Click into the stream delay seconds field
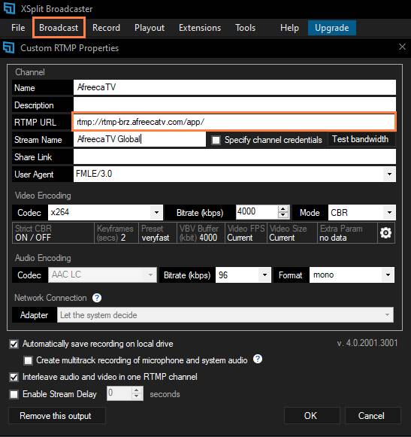Screen dimensions: 411x437 [119, 393]
